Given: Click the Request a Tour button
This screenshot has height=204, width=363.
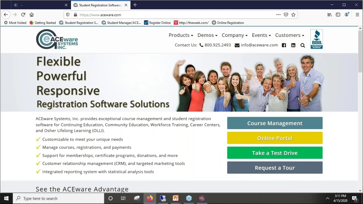Looking at the screenshot, I should pos(275,168).
